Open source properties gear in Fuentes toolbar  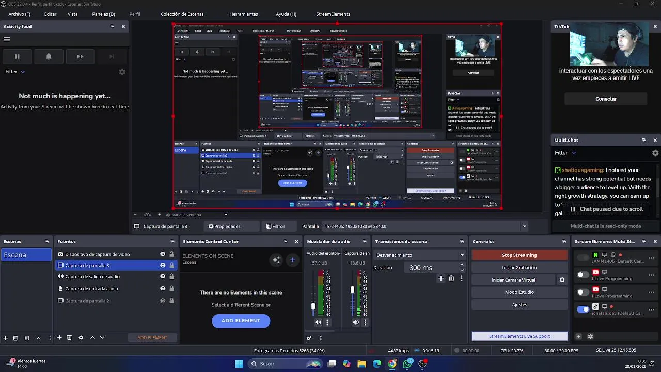pyautogui.click(x=81, y=338)
